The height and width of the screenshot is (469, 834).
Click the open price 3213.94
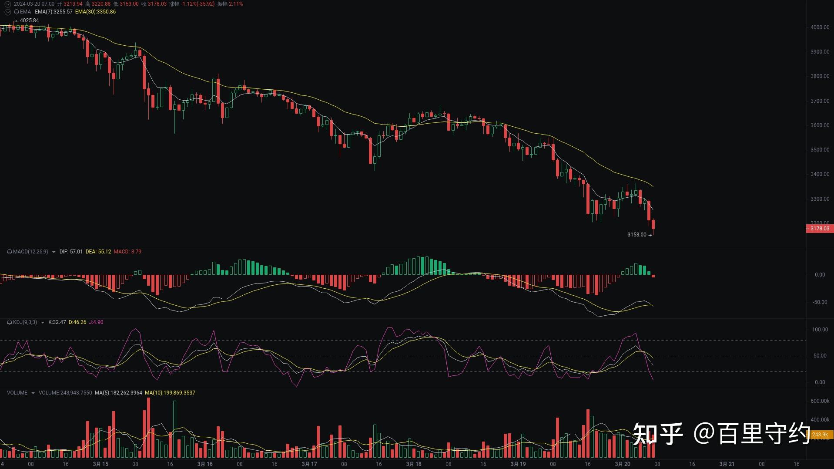(73, 4)
